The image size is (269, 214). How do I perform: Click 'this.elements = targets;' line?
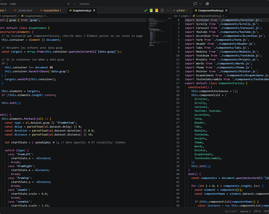[x=20, y=91]
